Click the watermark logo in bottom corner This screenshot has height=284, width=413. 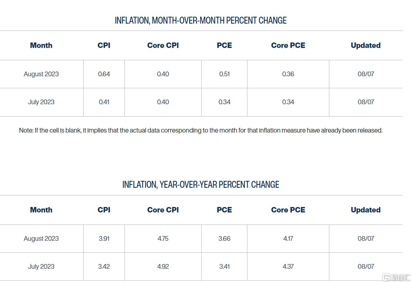[x=396, y=277]
